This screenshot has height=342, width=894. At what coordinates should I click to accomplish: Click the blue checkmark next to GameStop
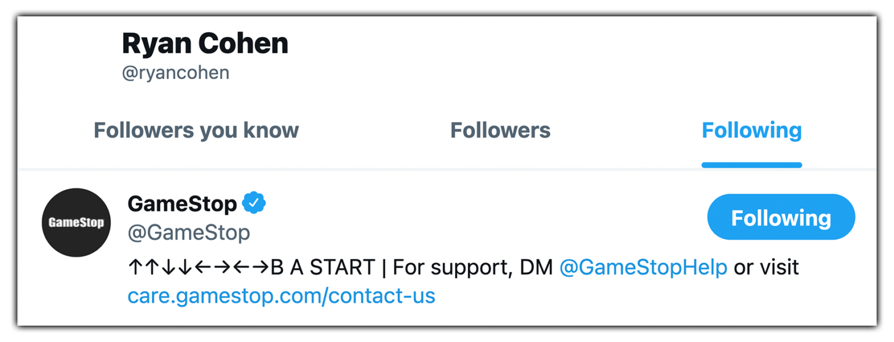pos(254,202)
